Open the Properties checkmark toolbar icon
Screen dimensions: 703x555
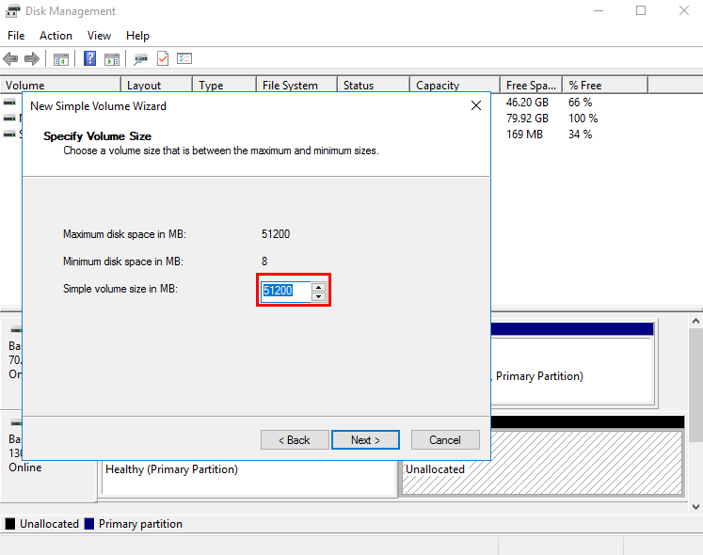point(163,58)
